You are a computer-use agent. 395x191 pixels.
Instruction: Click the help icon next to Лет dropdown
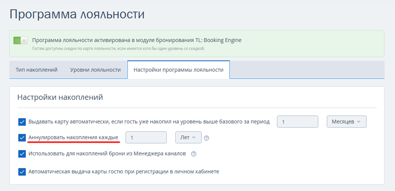point(207,138)
